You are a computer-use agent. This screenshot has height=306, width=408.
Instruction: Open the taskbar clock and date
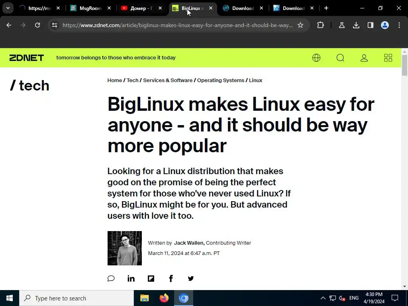[374, 298]
